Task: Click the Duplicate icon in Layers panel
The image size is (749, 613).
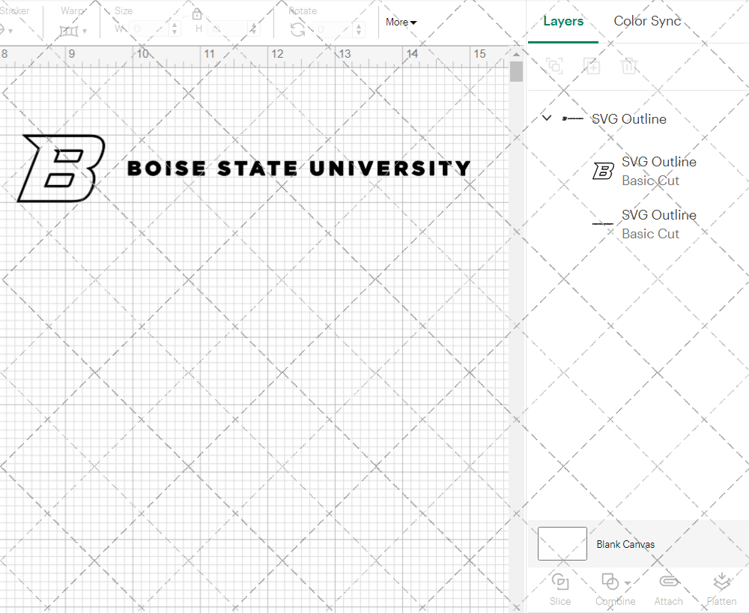Action: tap(592, 66)
